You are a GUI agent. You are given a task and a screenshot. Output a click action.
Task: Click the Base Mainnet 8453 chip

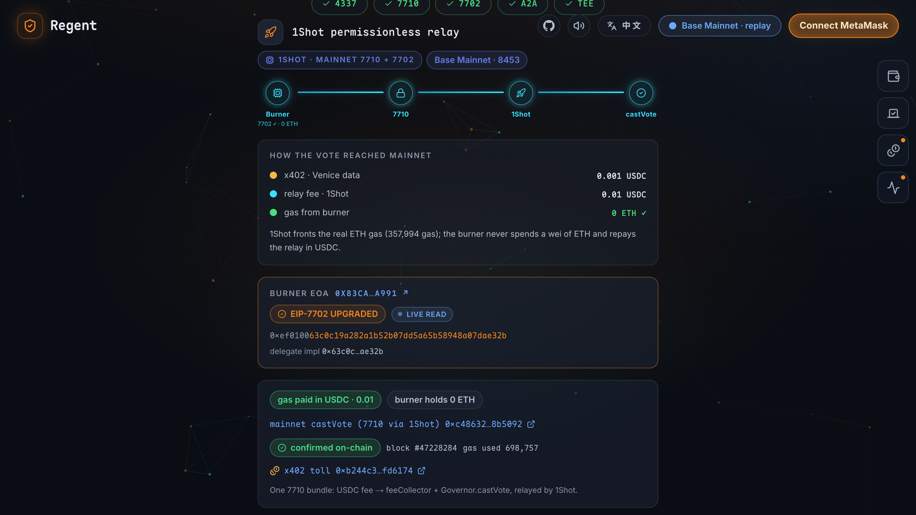477,60
